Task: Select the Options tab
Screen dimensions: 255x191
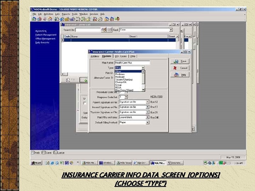Action: tap(107, 56)
